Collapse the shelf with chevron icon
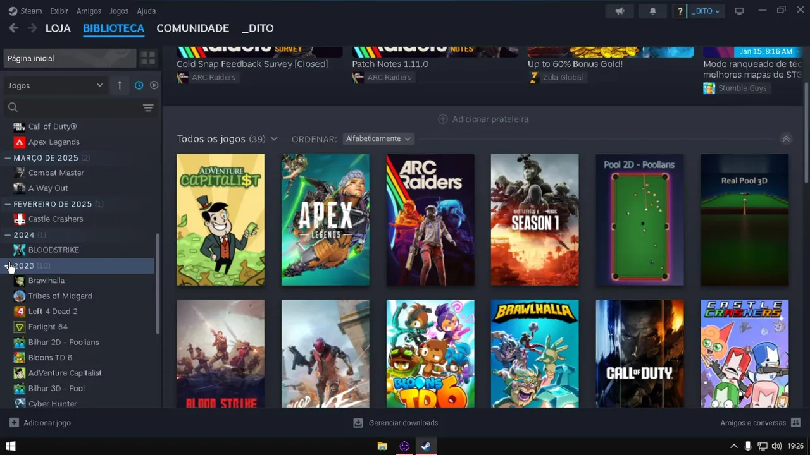 tap(786, 139)
